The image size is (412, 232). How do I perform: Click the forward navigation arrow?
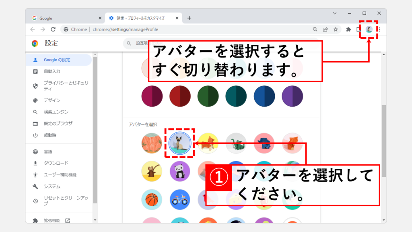pyautogui.click(x=43, y=29)
